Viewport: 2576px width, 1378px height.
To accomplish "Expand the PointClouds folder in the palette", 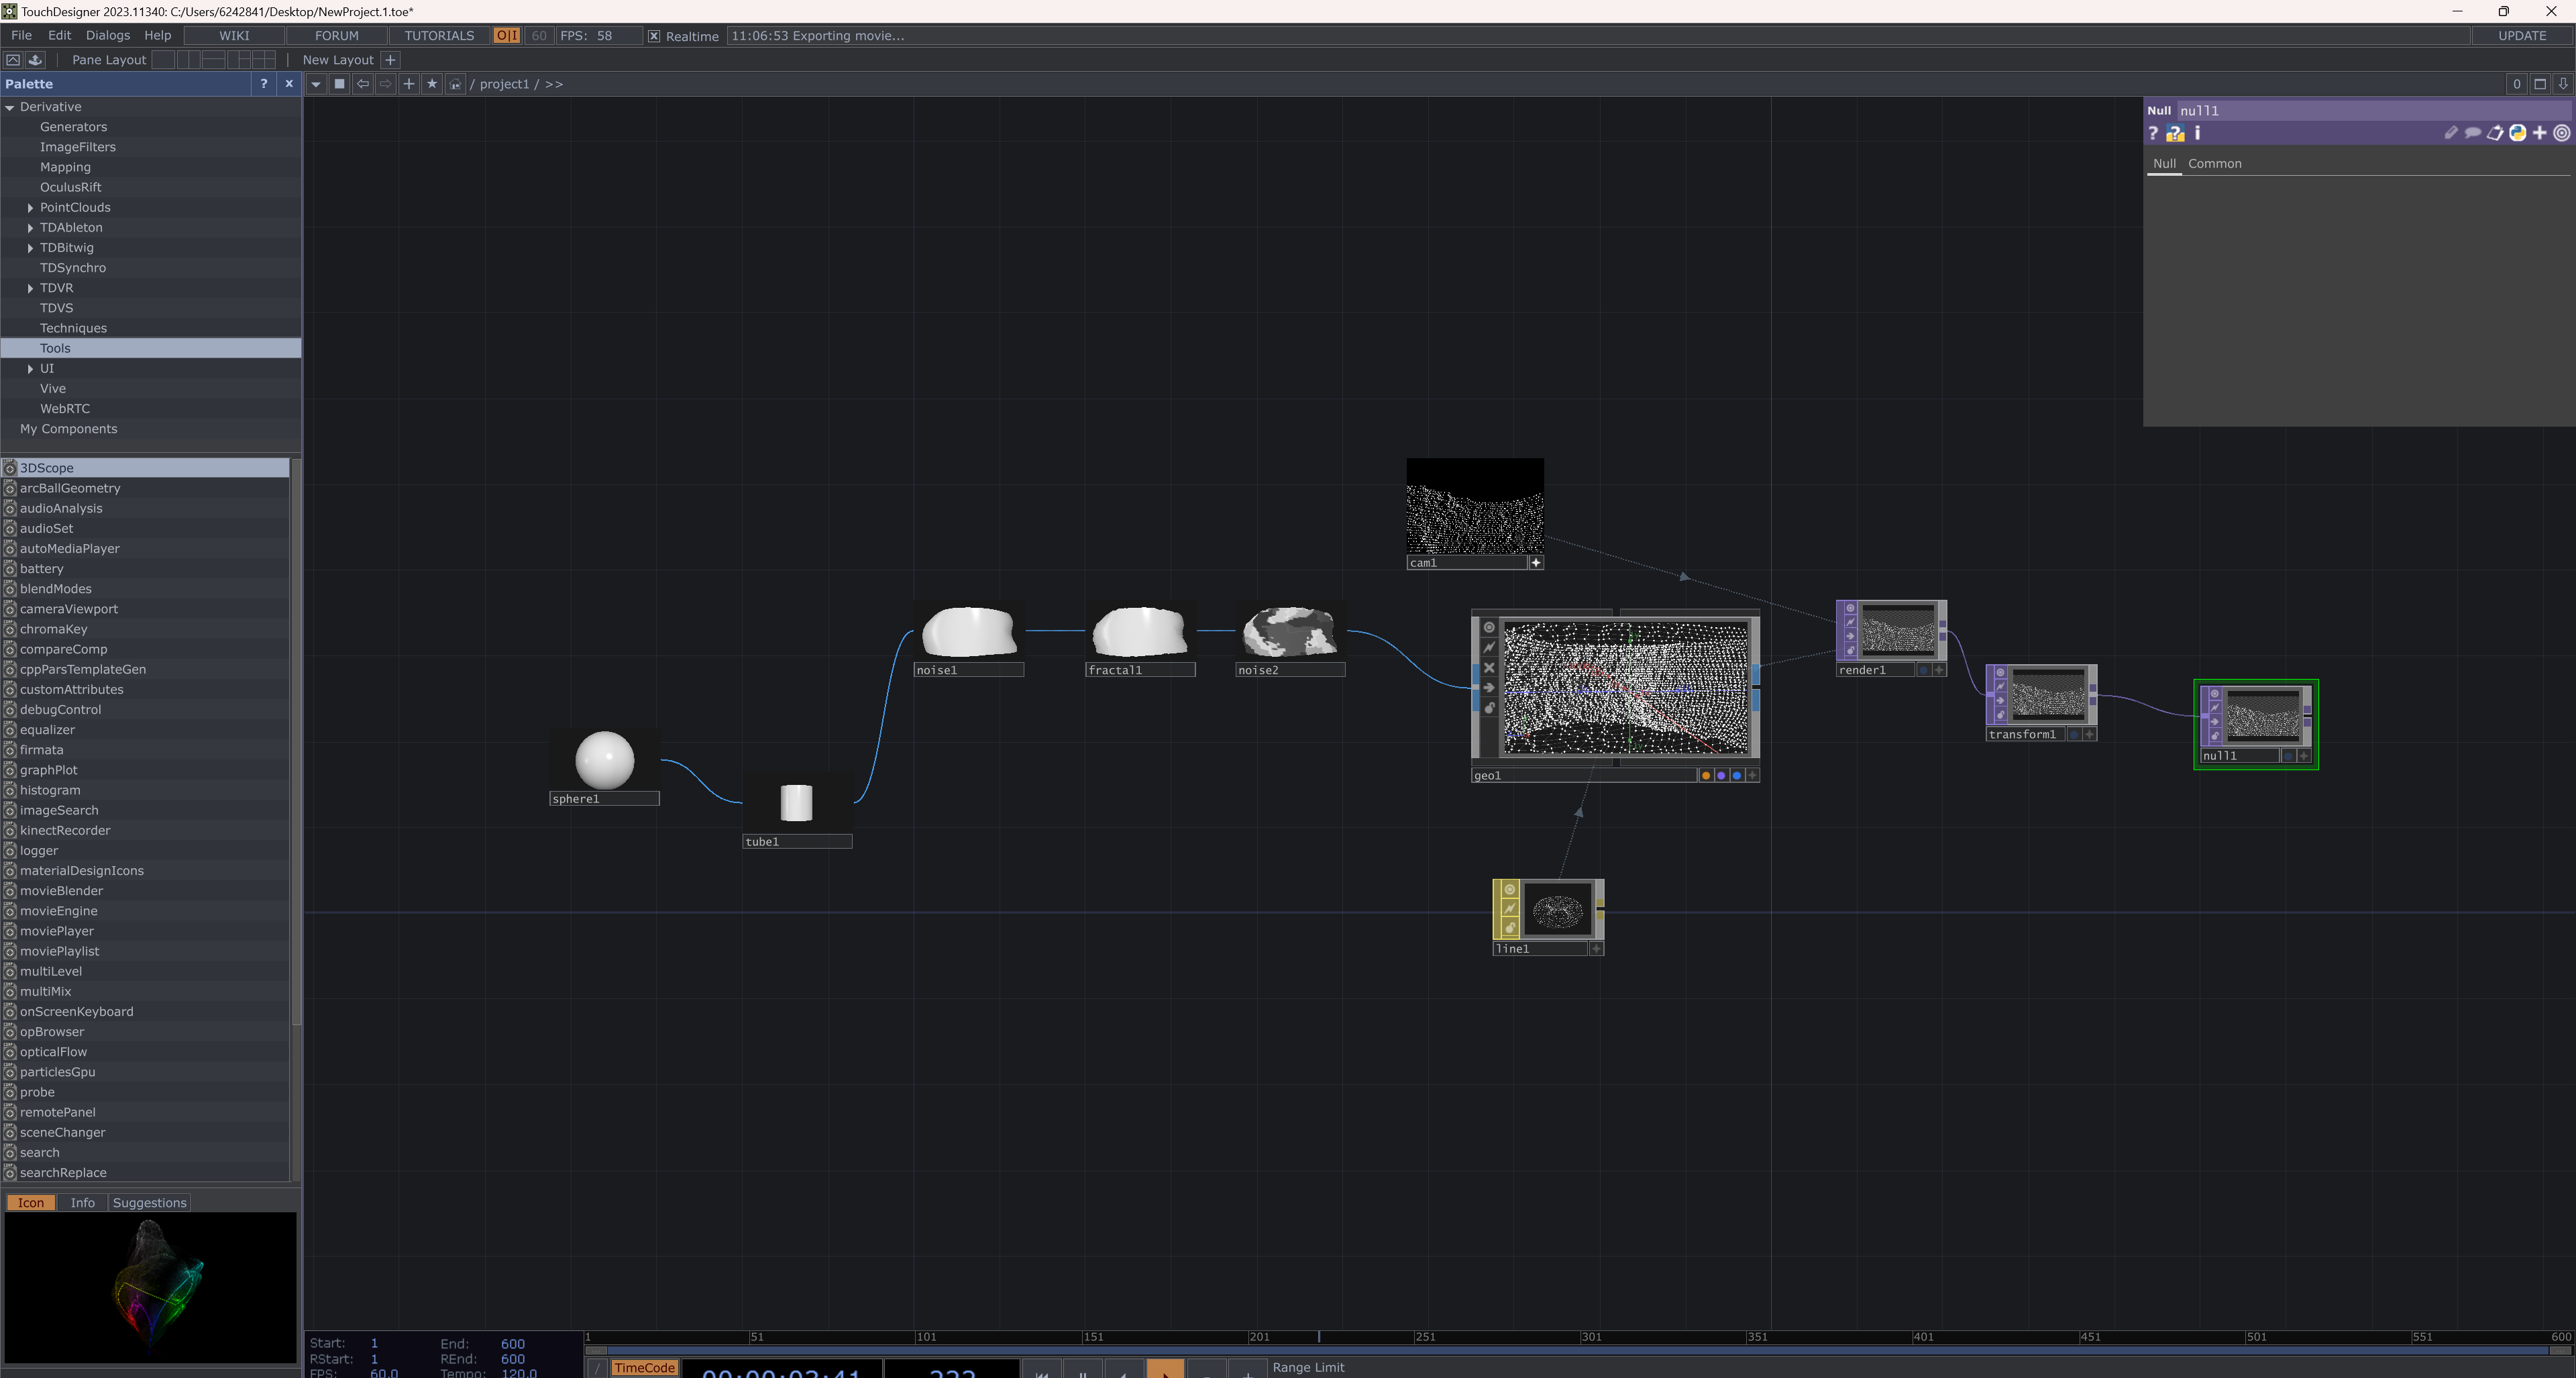I will tap(30, 208).
